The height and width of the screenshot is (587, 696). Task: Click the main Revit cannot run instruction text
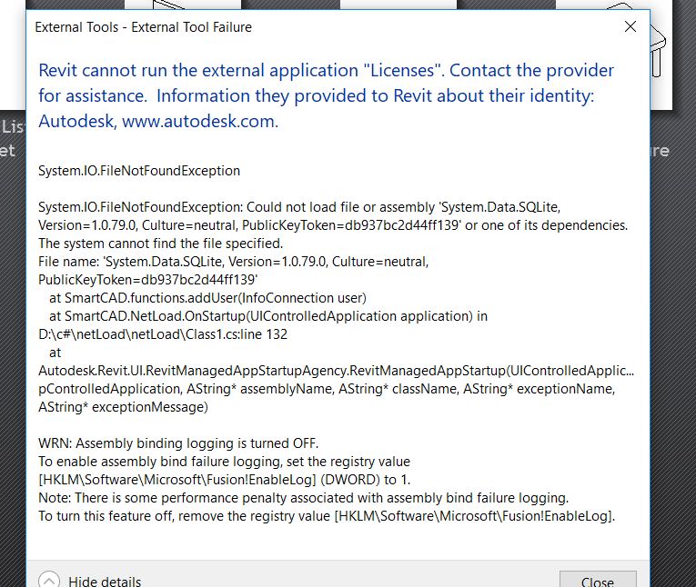327,95
